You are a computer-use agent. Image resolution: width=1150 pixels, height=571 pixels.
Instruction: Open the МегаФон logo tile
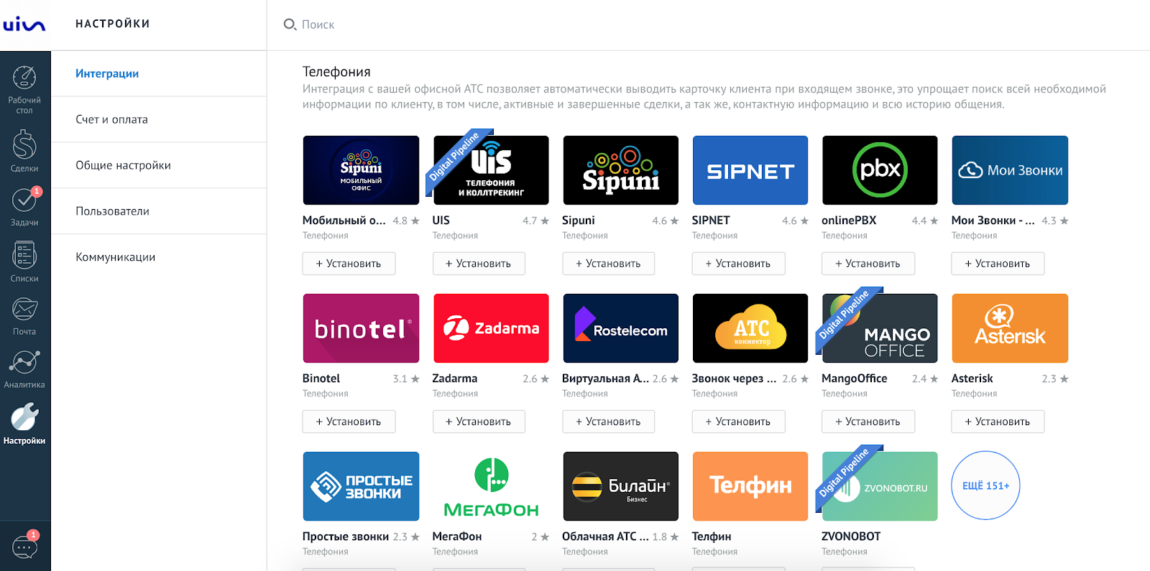491,486
